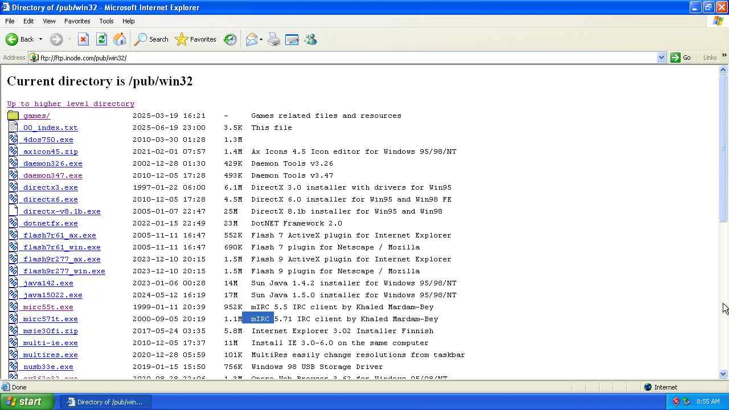Screen dimensions: 729x410
Task: Download the flash9r277_win.exe link
Action: [64, 271]
